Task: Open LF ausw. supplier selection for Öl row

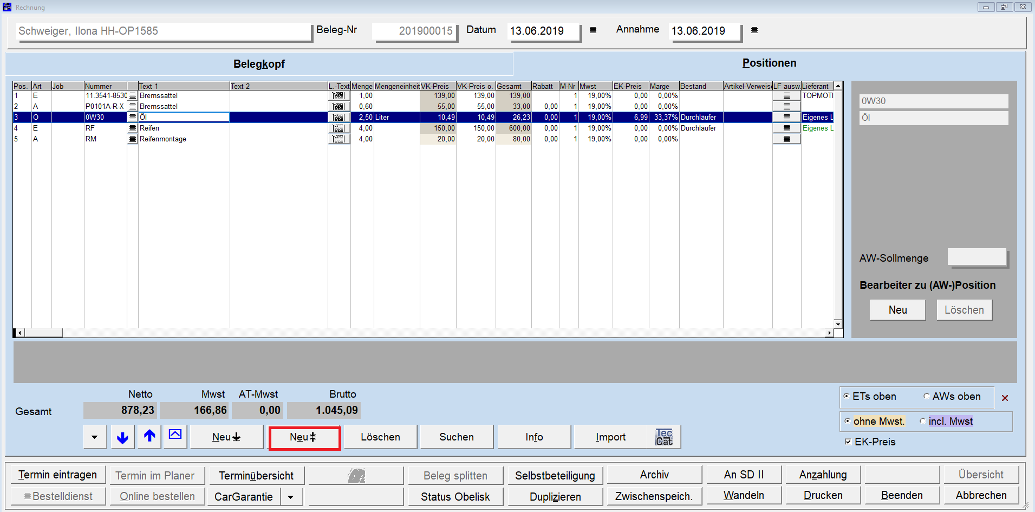Action: (787, 118)
